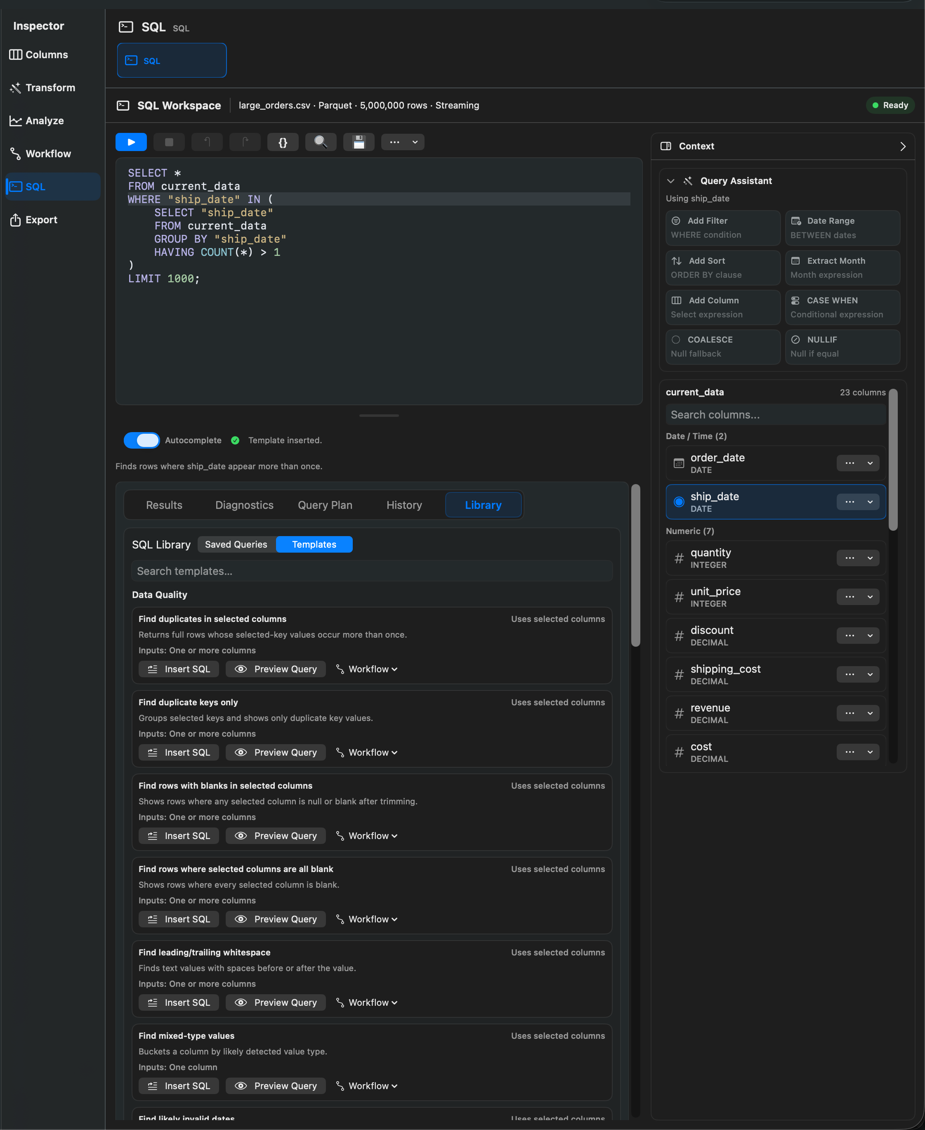Click editor resize handle below SQL editor
Image resolution: width=925 pixels, height=1130 pixels.
(379, 415)
